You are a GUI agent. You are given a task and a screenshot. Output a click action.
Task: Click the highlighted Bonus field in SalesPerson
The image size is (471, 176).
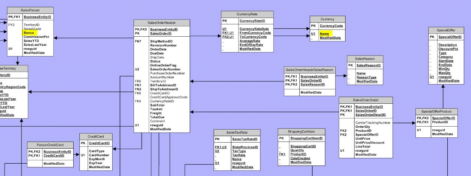pos(29,33)
